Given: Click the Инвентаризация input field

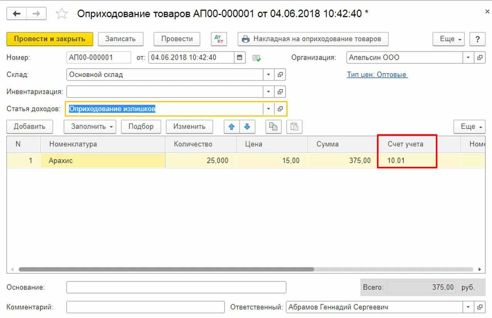Looking at the screenshot, I should (165, 92).
